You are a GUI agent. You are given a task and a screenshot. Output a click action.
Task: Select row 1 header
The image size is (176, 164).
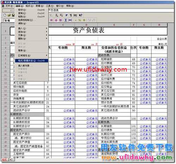6,31
